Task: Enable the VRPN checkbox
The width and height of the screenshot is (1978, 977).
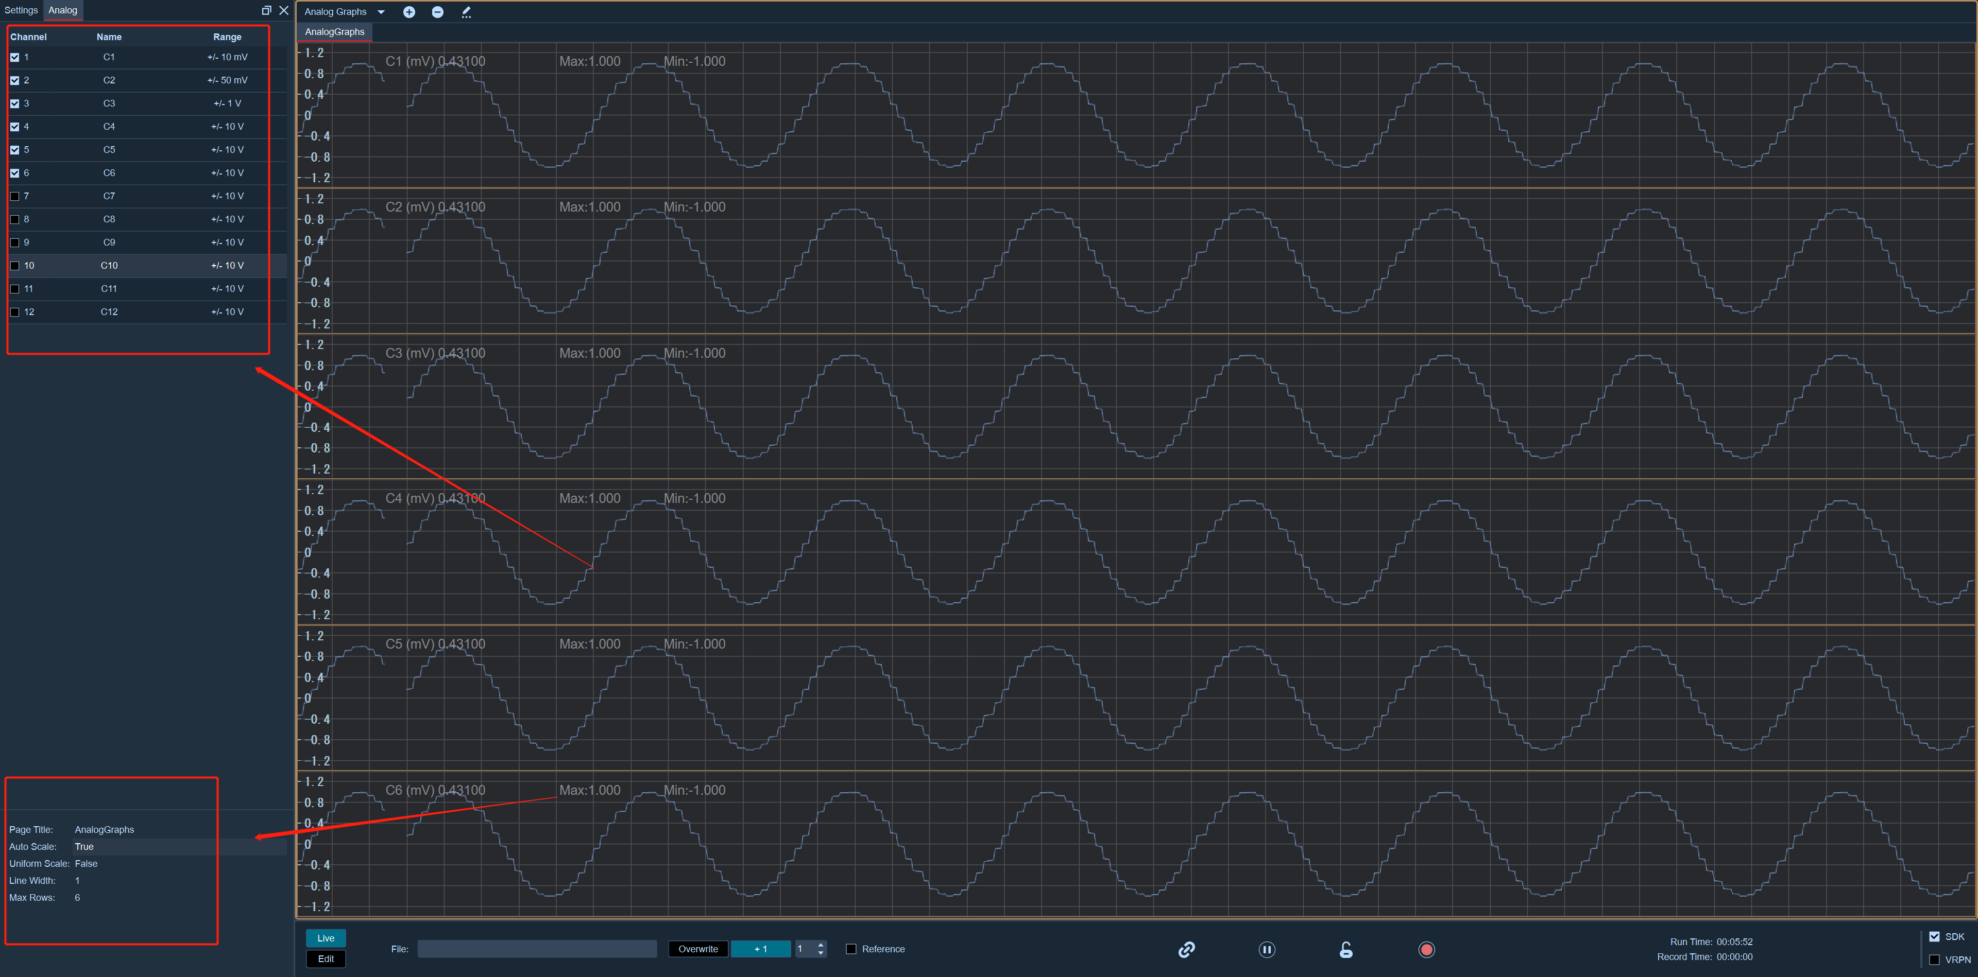Action: tap(1934, 959)
